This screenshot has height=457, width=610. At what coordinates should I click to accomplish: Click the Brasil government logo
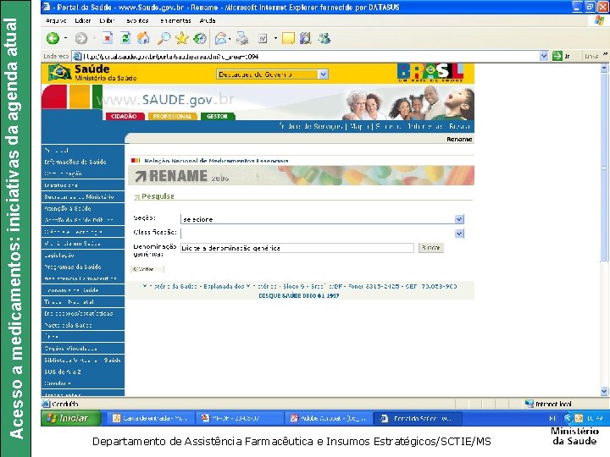[x=430, y=73]
